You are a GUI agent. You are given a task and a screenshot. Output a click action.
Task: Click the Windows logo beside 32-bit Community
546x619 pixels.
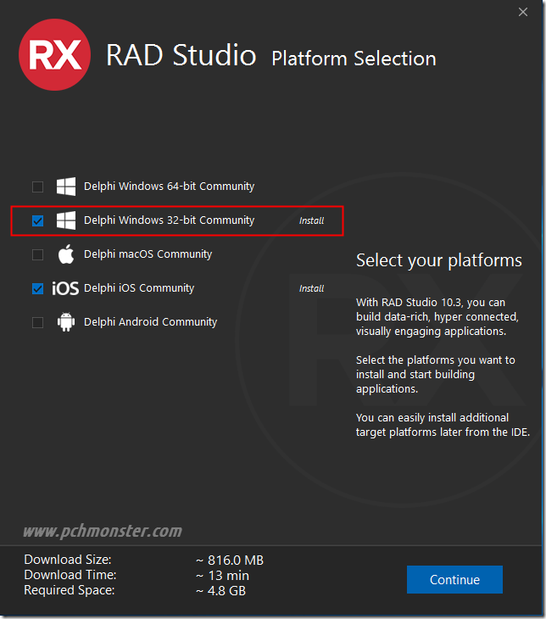tap(66, 220)
